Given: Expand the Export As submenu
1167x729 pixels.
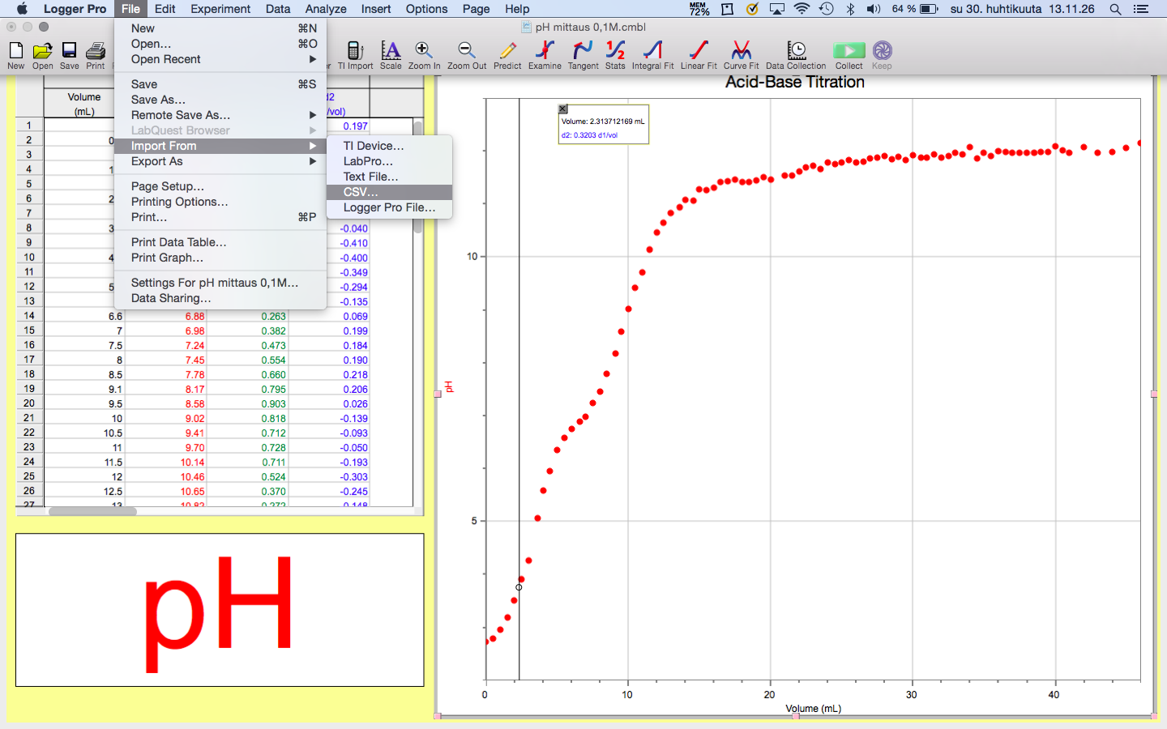Looking at the screenshot, I should tap(220, 161).
